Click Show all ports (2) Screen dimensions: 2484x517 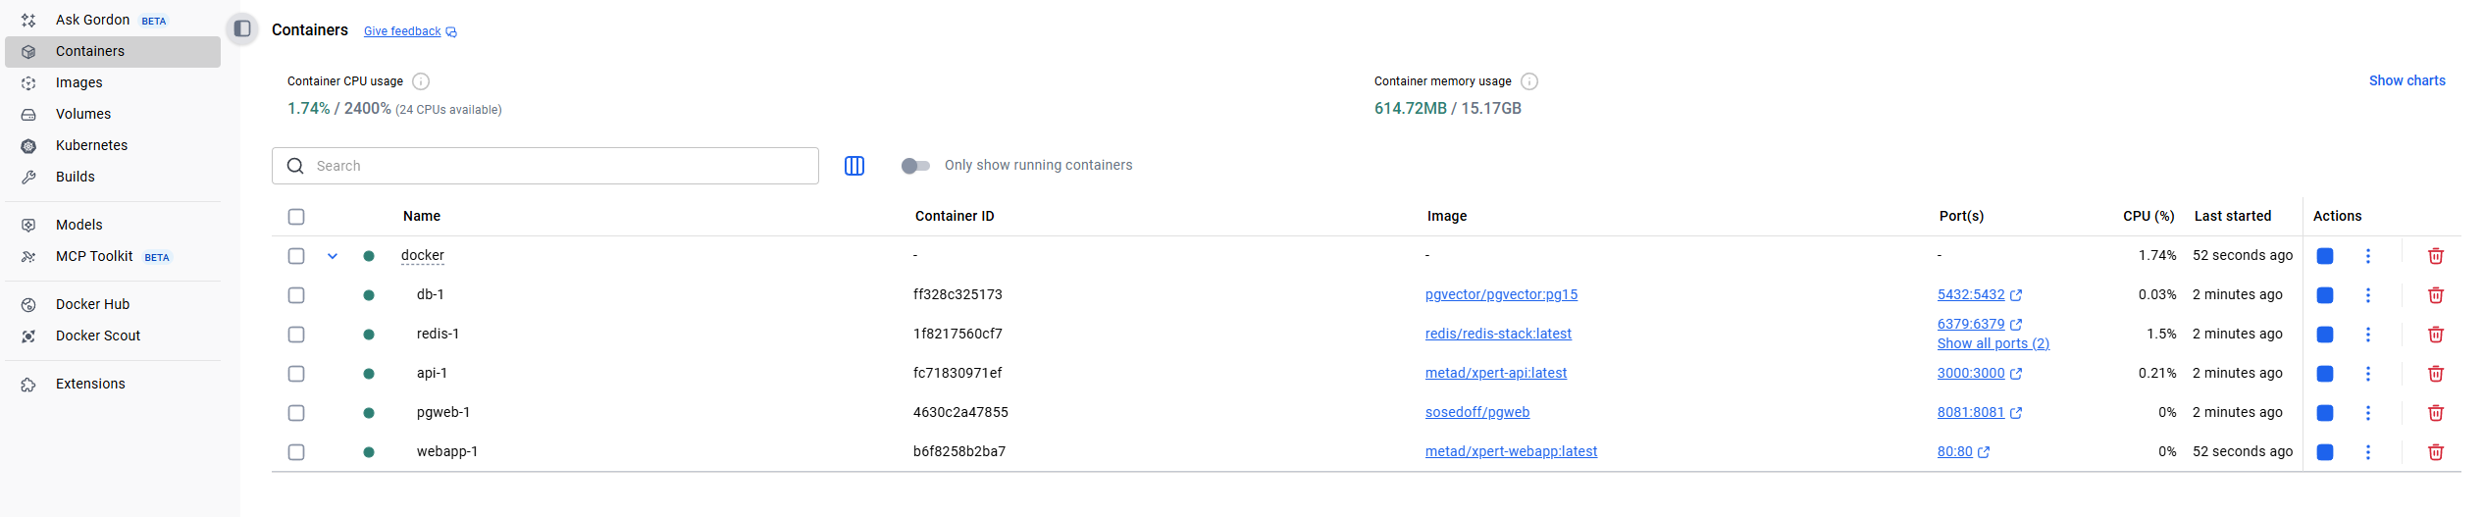click(x=1993, y=343)
